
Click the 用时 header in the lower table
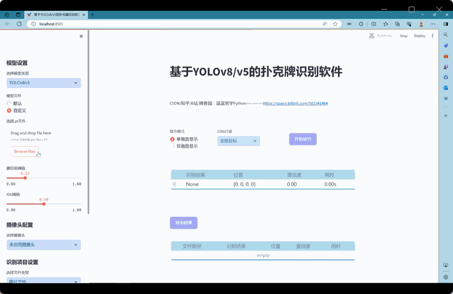coord(336,246)
